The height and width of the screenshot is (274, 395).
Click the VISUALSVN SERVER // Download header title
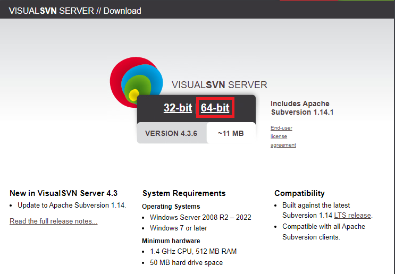(x=75, y=11)
